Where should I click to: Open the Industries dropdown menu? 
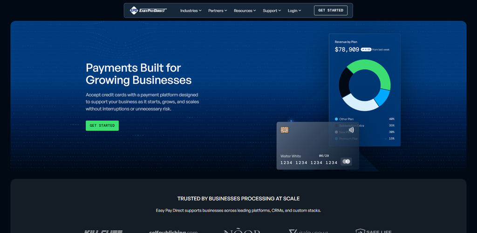pyautogui.click(x=191, y=11)
